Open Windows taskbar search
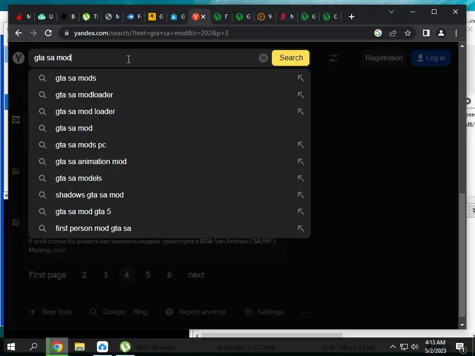Viewport: 475px width, 356px height. point(33,347)
